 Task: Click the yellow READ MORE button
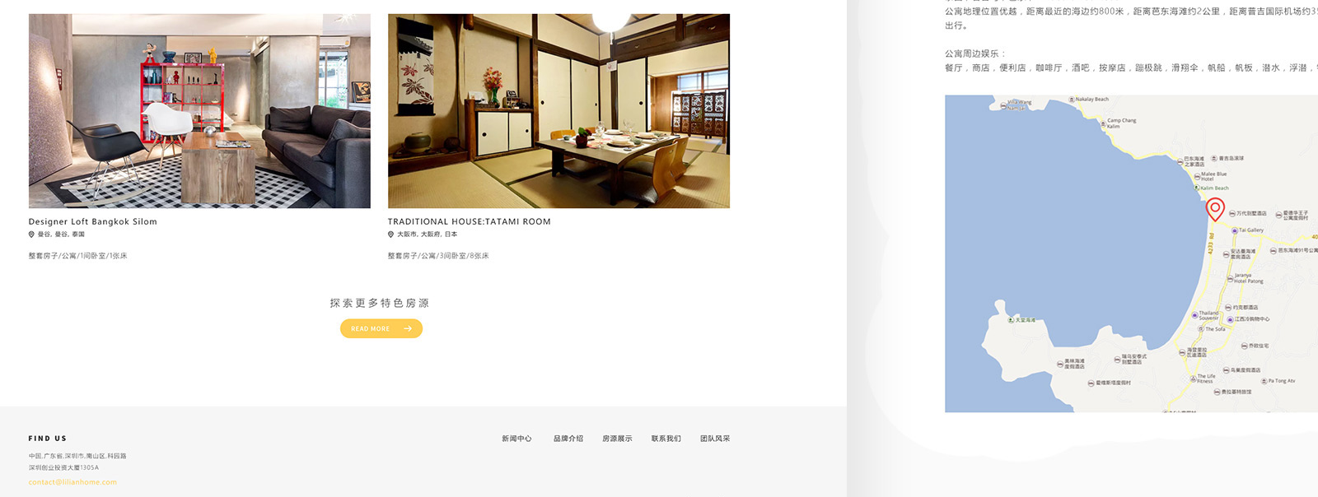[x=381, y=329]
